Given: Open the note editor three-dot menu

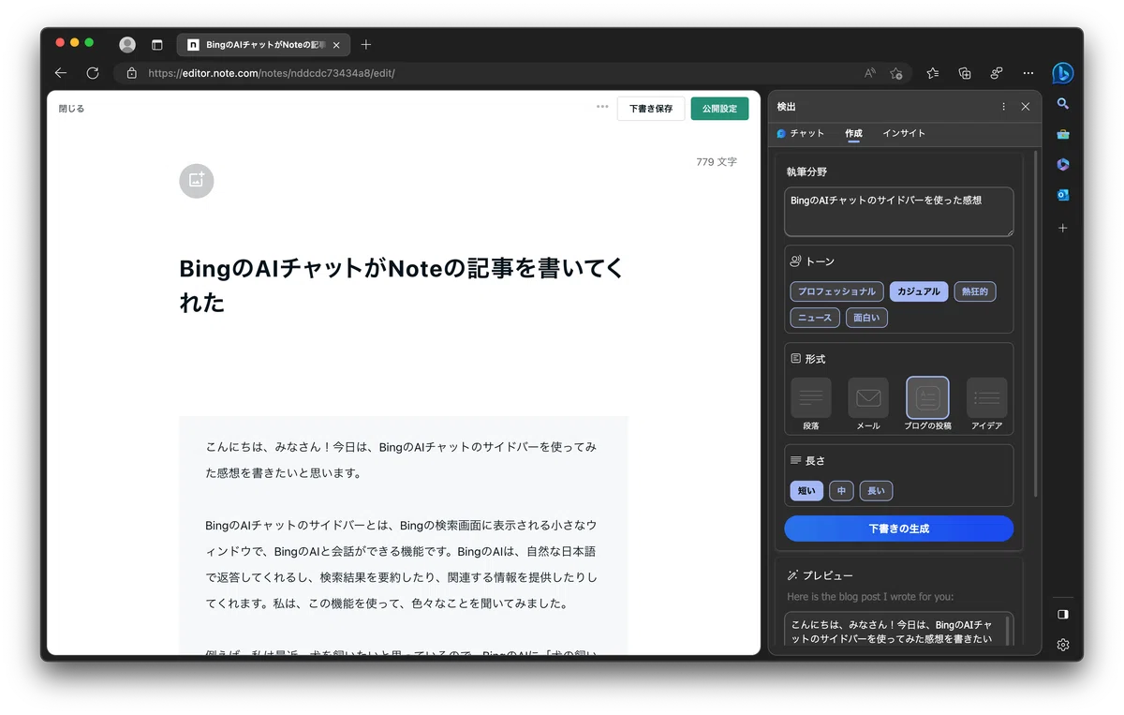Looking at the screenshot, I should (602, 107).
